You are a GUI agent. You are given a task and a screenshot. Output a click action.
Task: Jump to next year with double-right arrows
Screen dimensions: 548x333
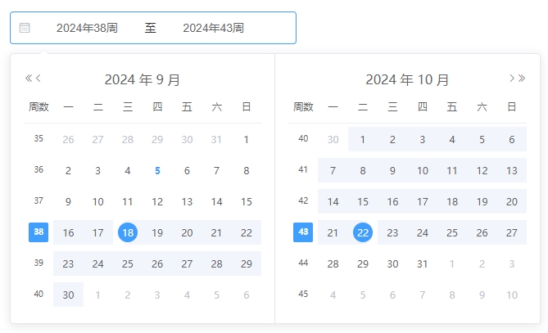(522, 79)
